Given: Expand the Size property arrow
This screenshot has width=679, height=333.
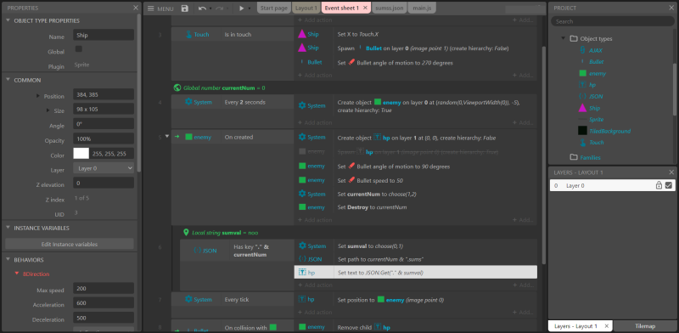Looking at the screenshot, I should 48,110.
